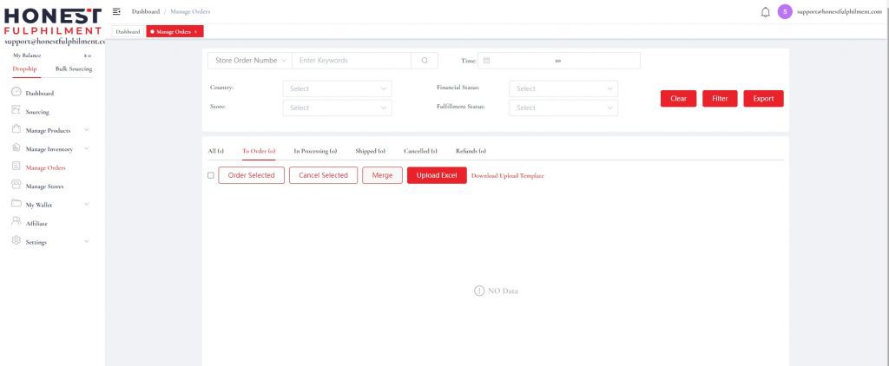Click the Sourcing sidebar icon

point(16,111)
